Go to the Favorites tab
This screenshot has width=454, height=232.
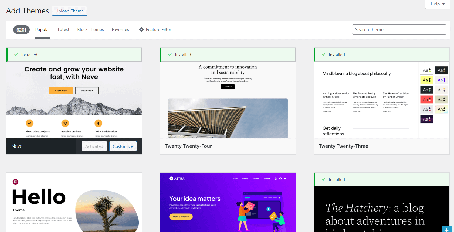click(x=120, y=30)
